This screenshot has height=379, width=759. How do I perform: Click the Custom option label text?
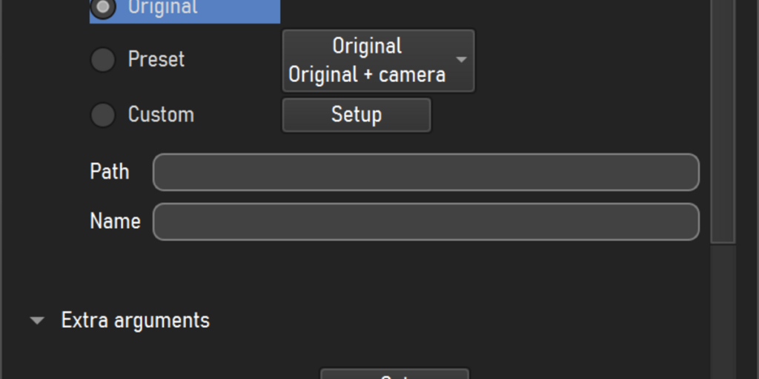click(161, 115)
